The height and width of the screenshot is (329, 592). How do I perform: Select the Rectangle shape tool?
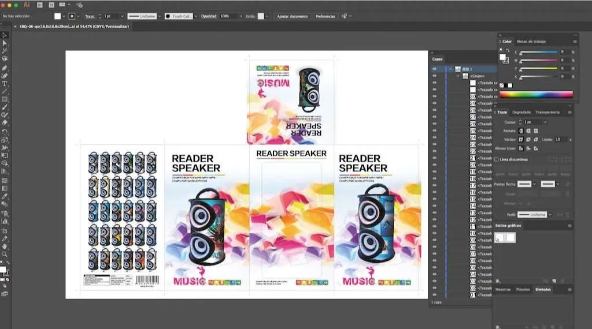(x=5, y=99)
